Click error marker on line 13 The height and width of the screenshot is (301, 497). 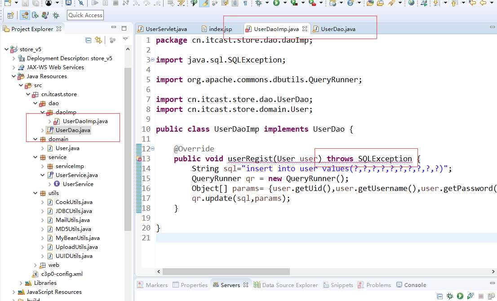click(x=139, y=159)
